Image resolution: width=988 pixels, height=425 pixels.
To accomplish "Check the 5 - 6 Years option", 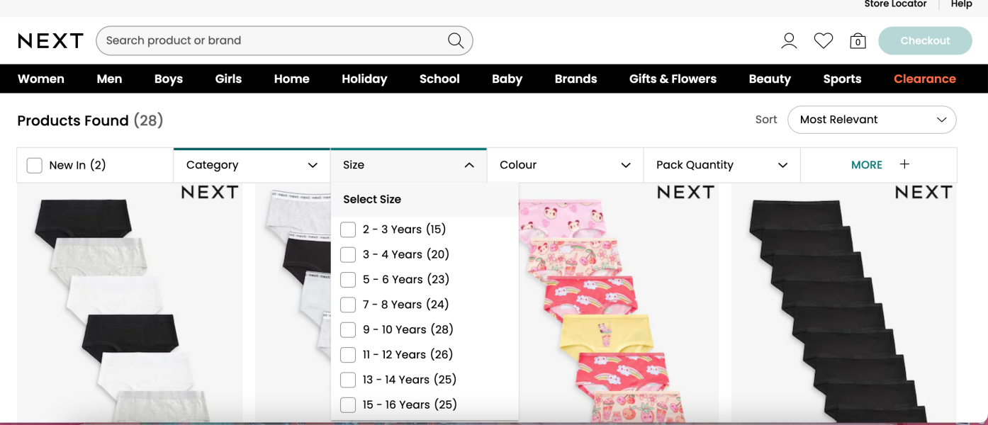I will (348, 280).
